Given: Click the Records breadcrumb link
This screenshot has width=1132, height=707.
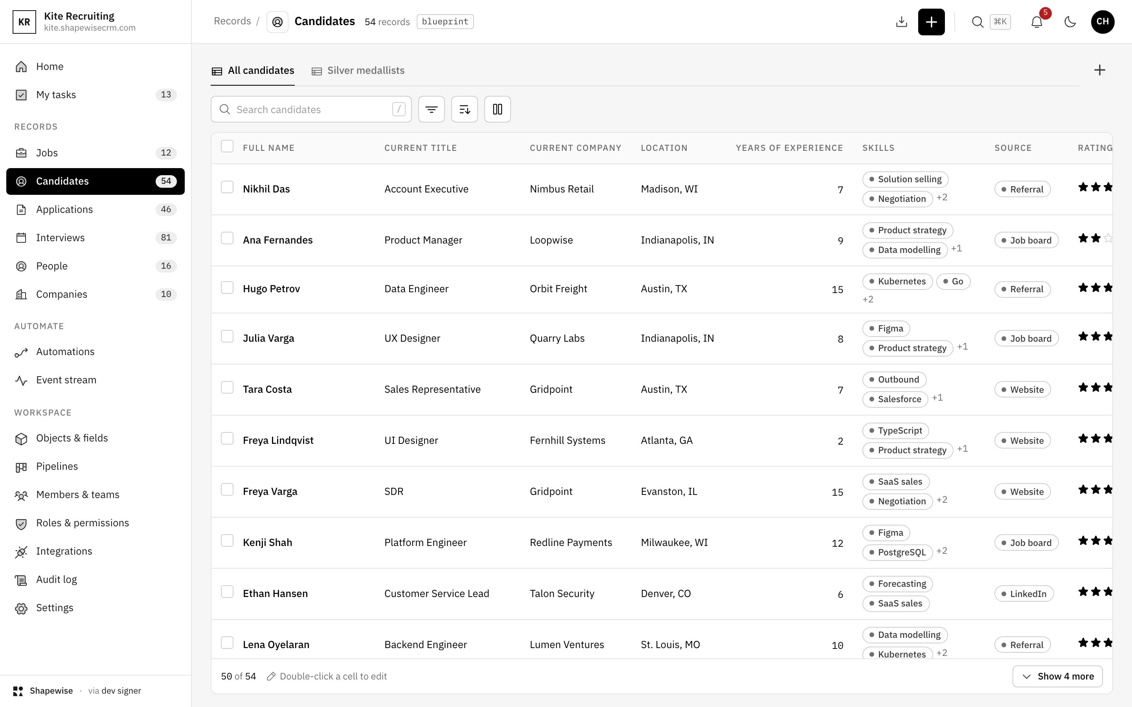Looking at the screenshot, I should [232, 21].
